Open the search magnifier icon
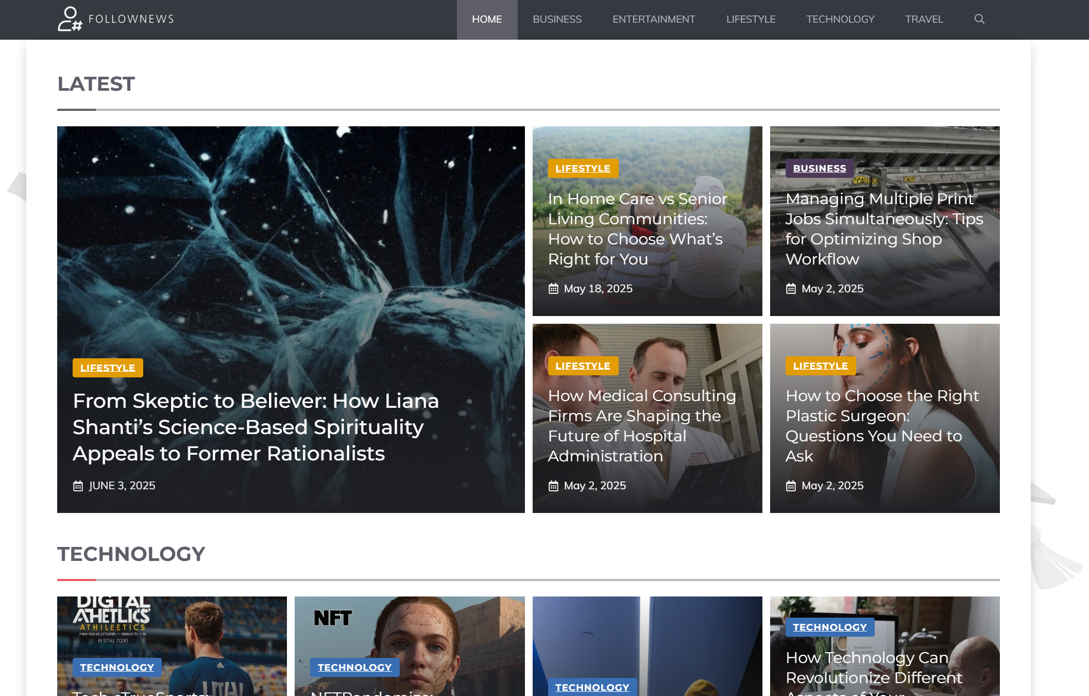Image resolution: width=1089 pixels, height=696 pixels. (979, 19)
